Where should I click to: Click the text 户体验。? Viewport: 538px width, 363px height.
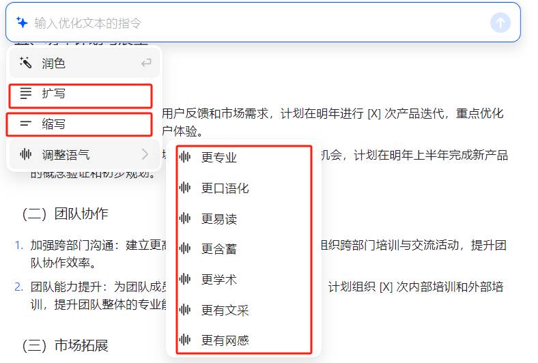pyautogui.click(x=182, y=131)
